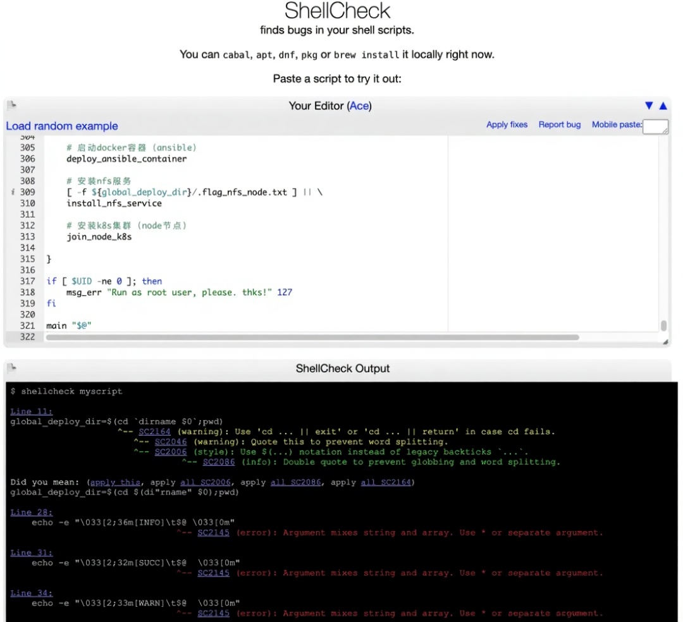Jump to Line 11 in output
This screenshot has width=683, height=622.
[32, 412]
